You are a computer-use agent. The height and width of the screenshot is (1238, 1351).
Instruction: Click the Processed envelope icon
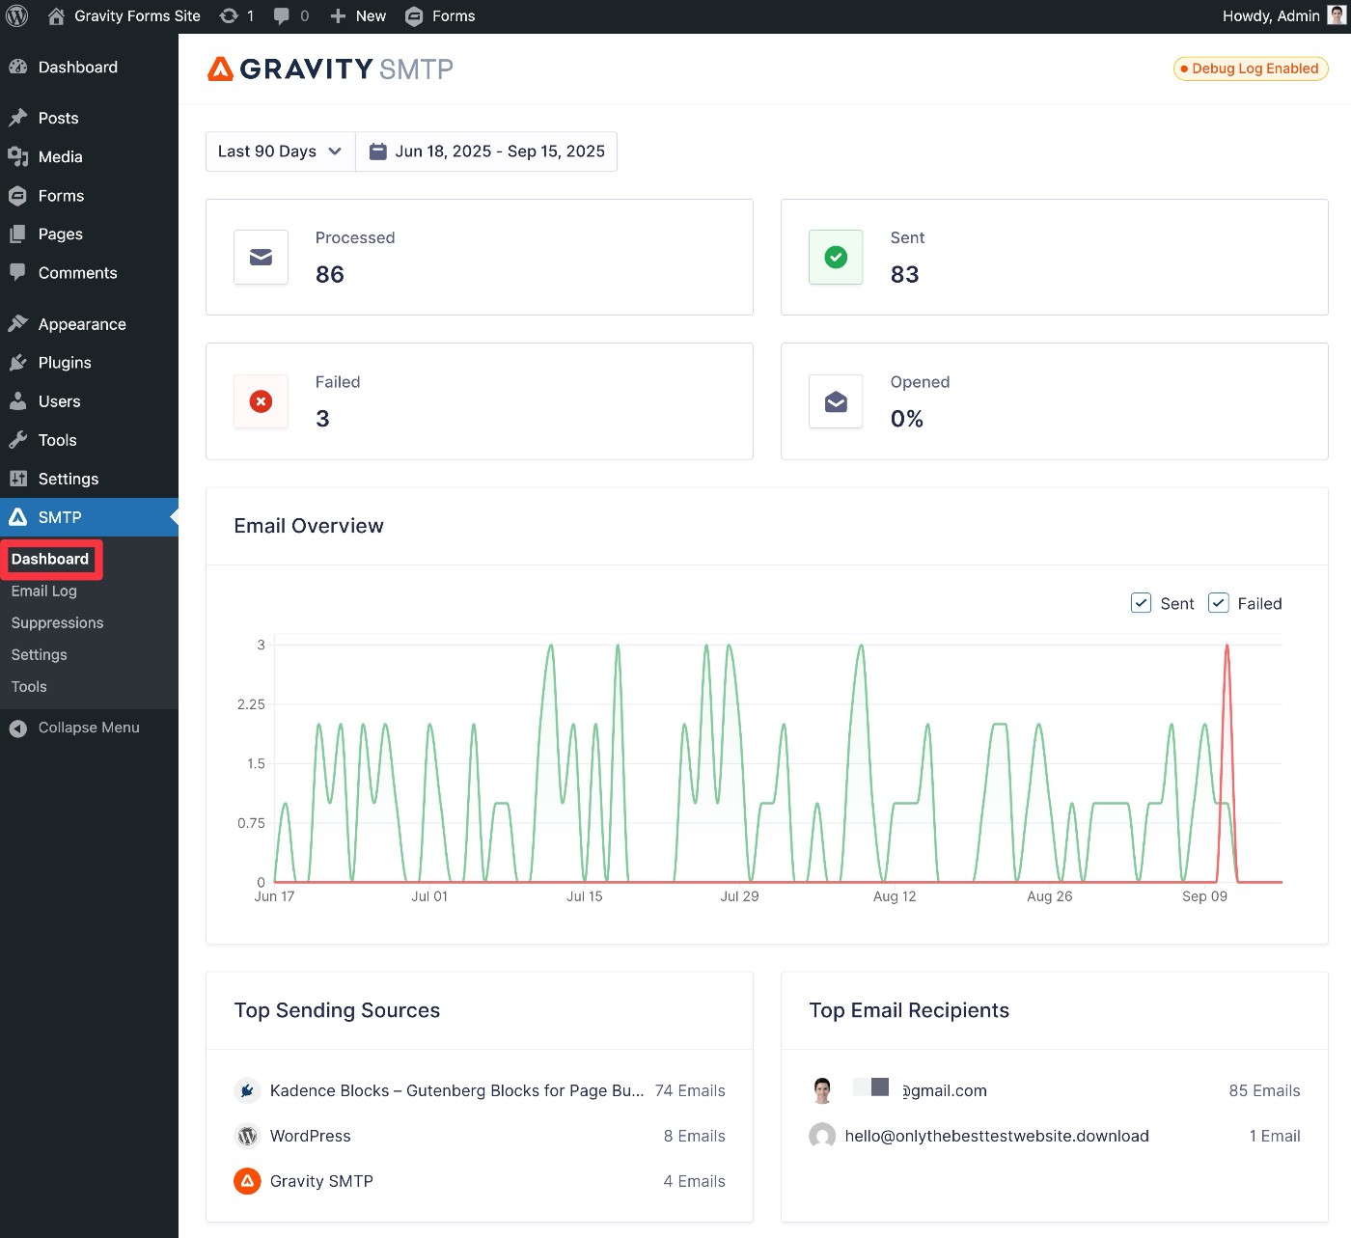[261, 258]
